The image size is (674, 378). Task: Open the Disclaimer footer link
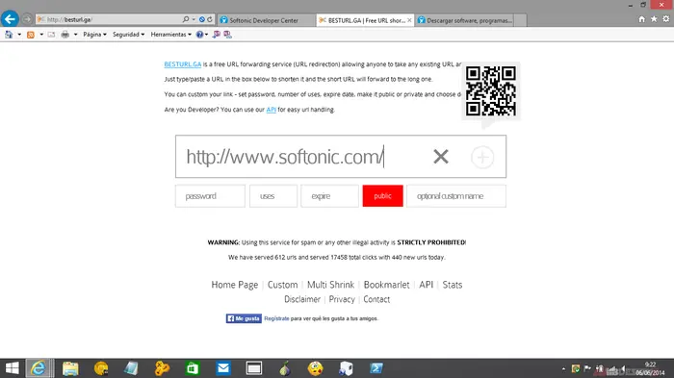pos(302,299)
